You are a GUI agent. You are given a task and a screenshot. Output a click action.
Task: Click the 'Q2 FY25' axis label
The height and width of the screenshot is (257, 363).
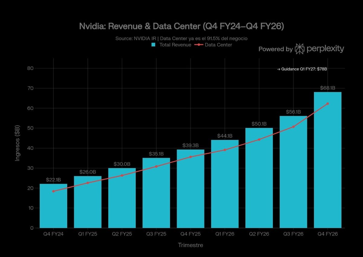(122, 234)
